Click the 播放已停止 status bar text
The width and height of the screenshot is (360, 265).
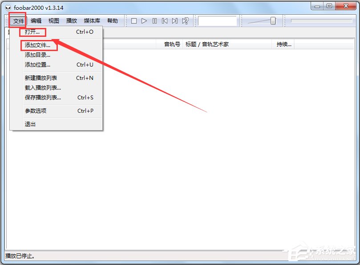click(x=20, y=256)
